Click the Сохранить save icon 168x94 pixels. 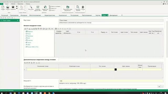coord(13,7)
